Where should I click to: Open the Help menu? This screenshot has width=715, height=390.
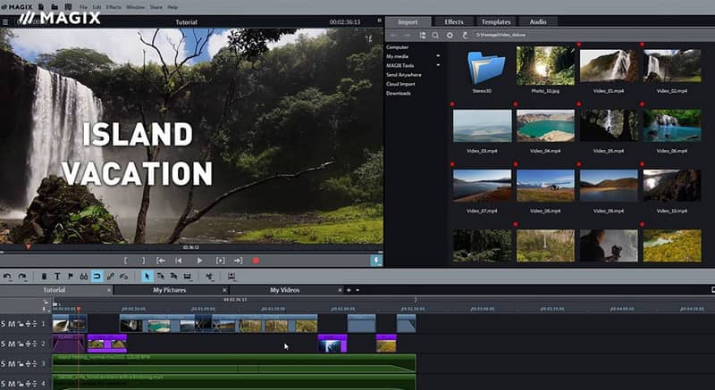point(172,7)
